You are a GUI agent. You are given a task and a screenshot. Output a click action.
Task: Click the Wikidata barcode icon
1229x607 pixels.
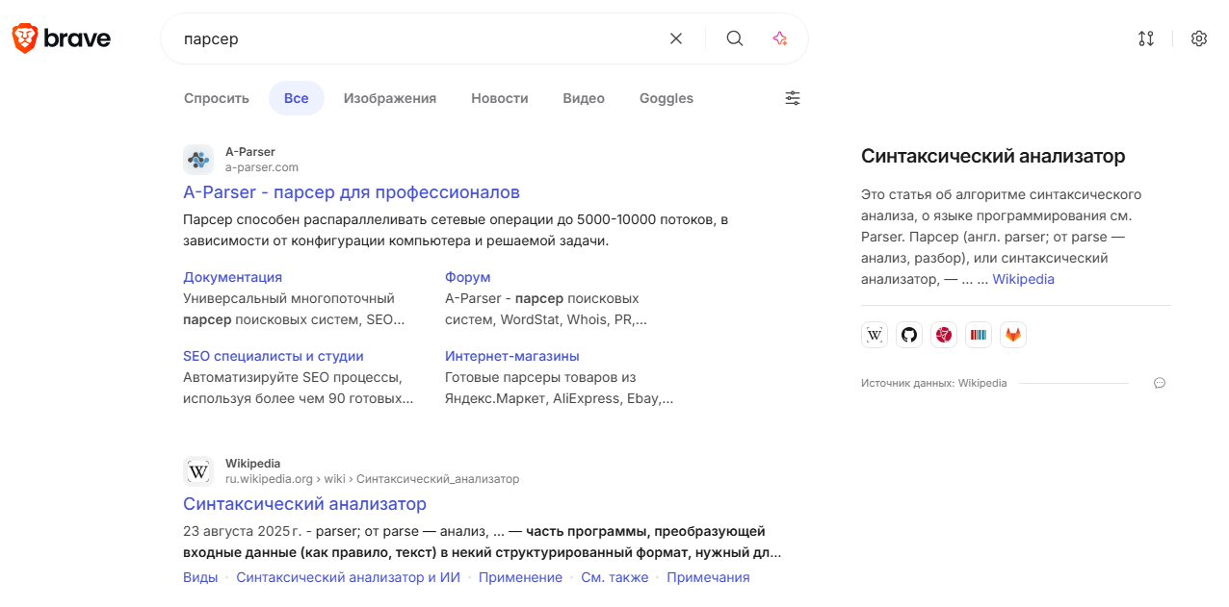tap(979, 335)
